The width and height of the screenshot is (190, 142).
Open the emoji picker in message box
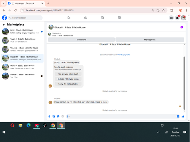click(178, 116)
